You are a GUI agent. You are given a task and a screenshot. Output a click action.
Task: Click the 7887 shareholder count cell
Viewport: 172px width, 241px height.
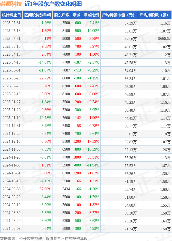[66, 70]
